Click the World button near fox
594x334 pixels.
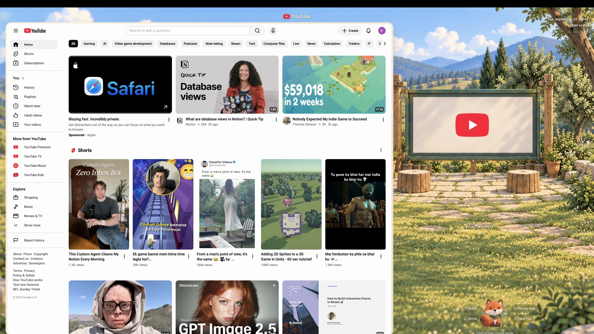coord(470,318)
